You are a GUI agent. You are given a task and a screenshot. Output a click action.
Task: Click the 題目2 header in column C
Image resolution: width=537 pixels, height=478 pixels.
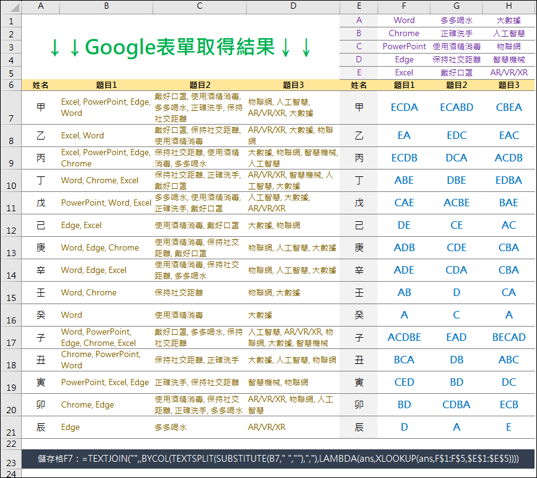coord(200,85)
